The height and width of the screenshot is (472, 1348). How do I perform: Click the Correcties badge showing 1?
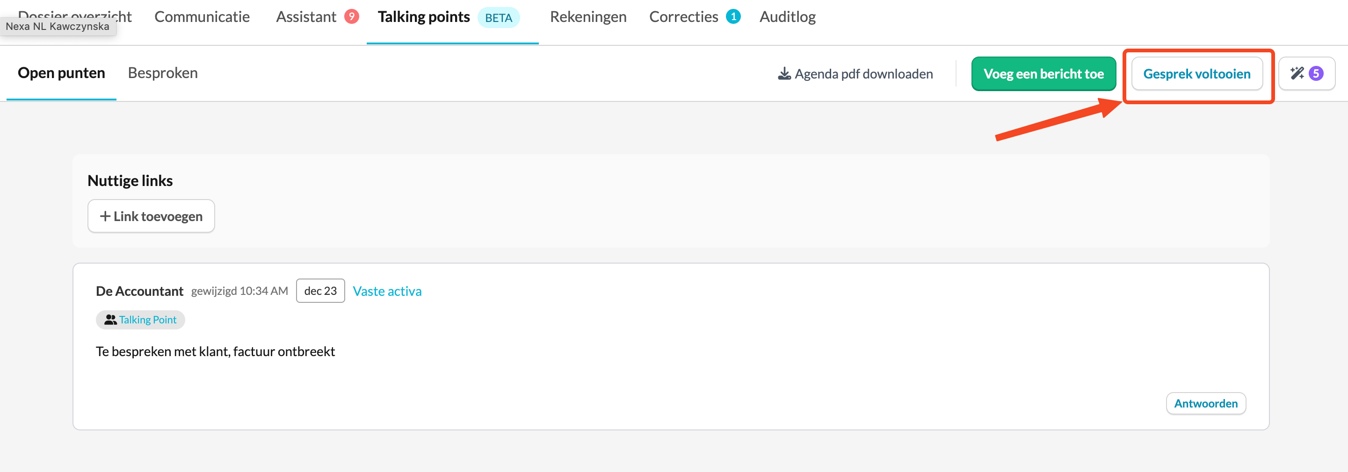pyautogui.click(x=733, y=17)
